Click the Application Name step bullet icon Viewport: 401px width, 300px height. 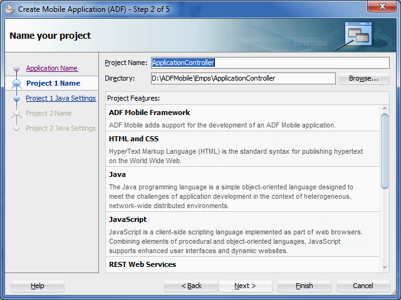[17, 68]
